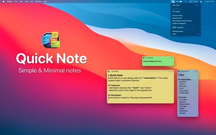
Task: Click the ## Fruits heading
Action: 182,98
